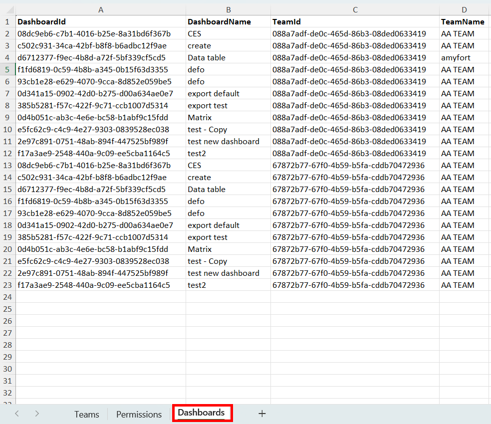The image size is (491, 424).
Task: Select test - Copy cell in row 10
Action: point(228,129)
